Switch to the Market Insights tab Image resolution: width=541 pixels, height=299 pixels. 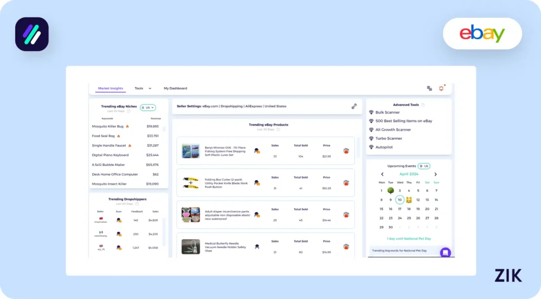pos(110,88)
